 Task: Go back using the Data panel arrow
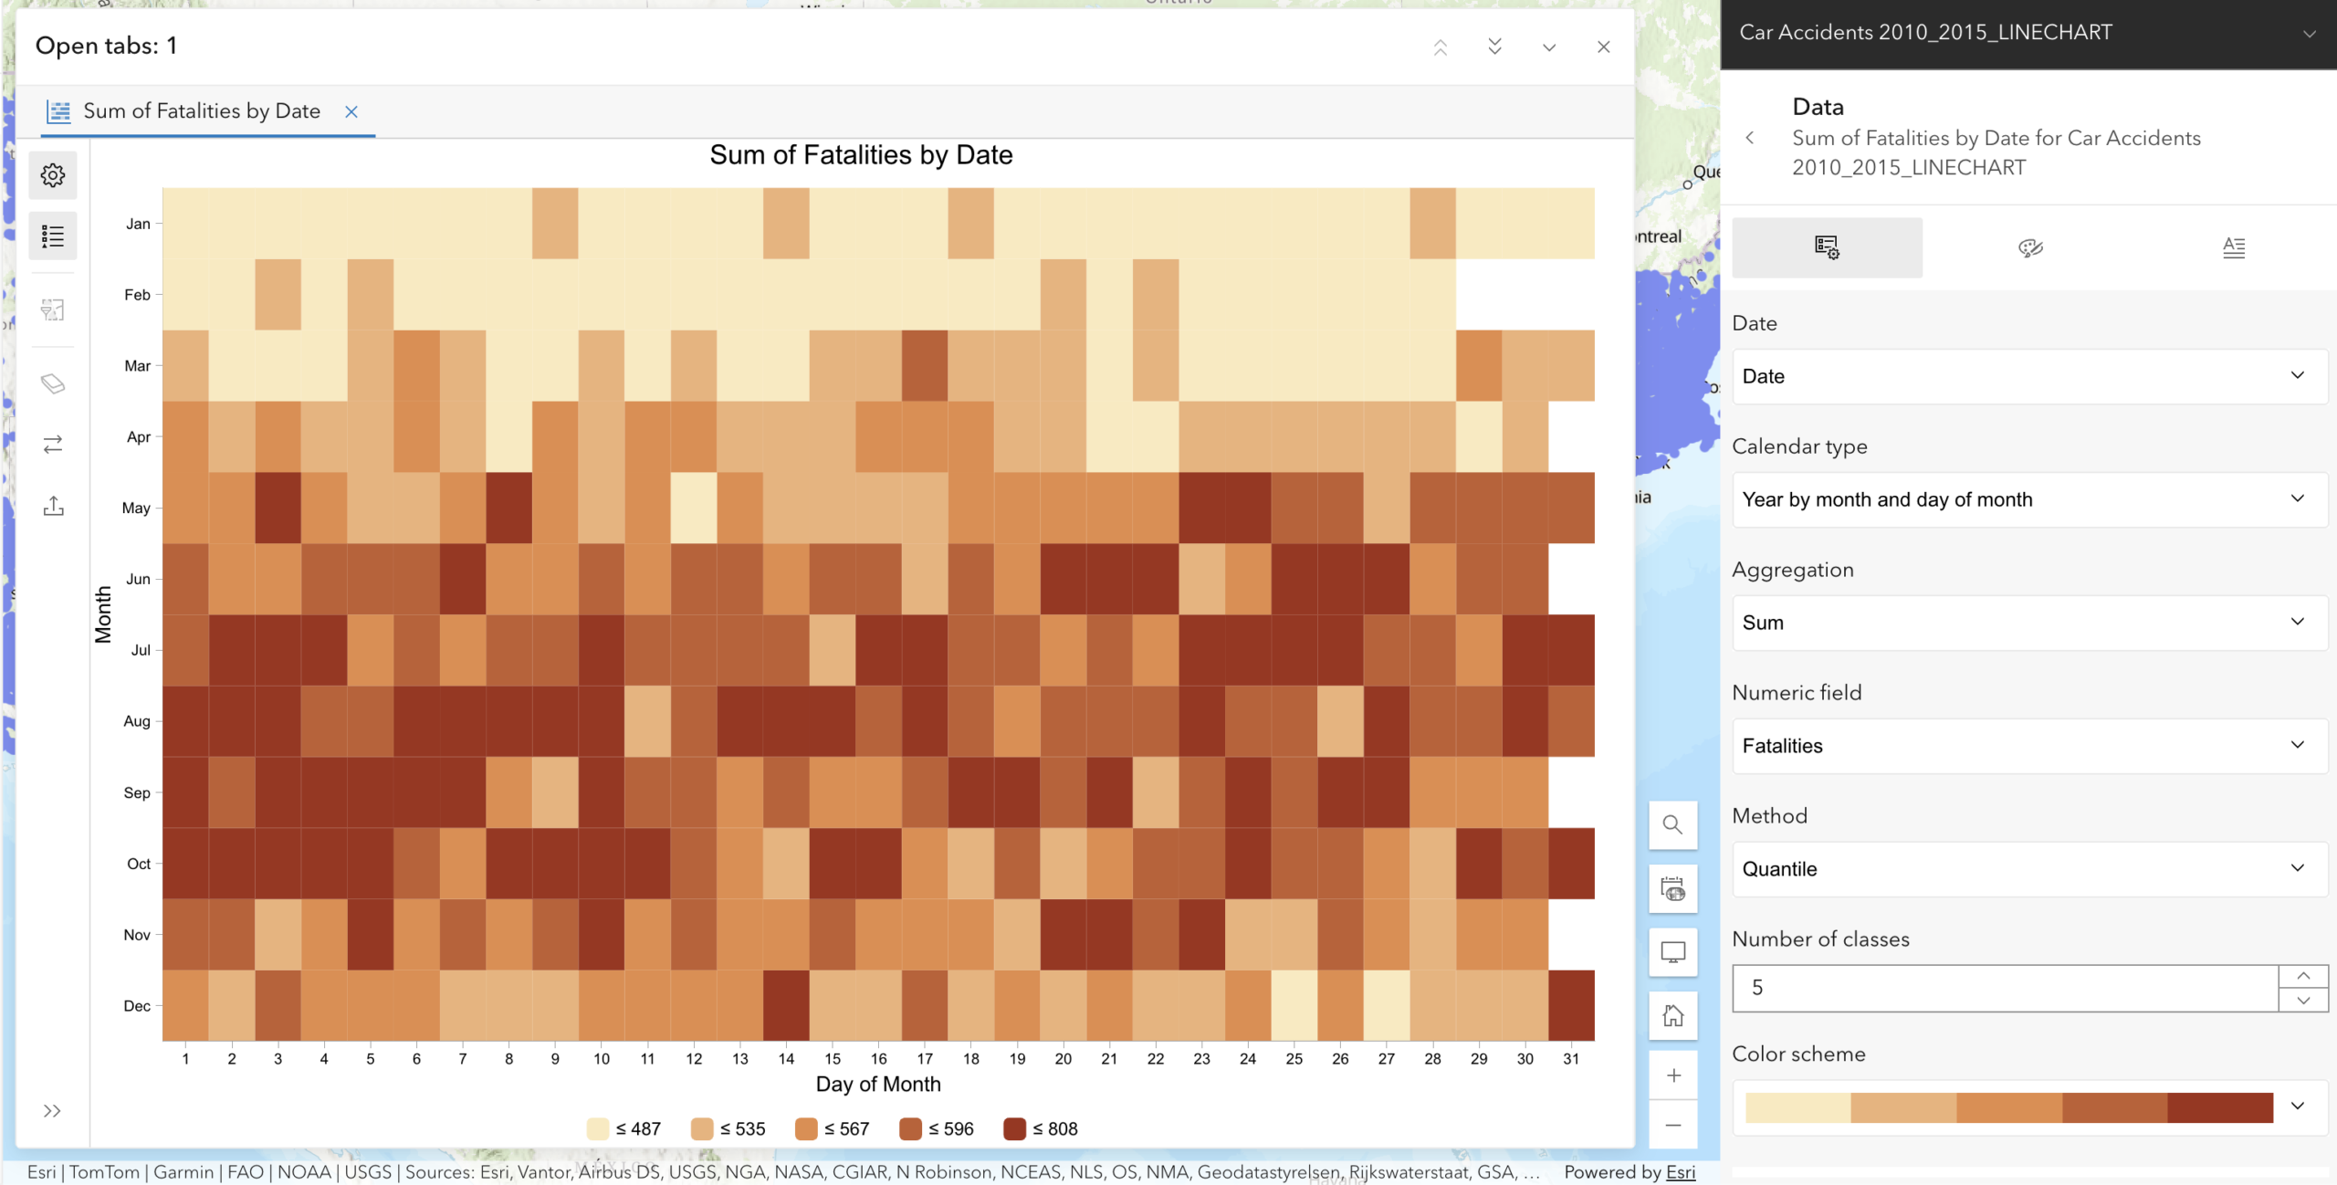tap(1750, 138)
